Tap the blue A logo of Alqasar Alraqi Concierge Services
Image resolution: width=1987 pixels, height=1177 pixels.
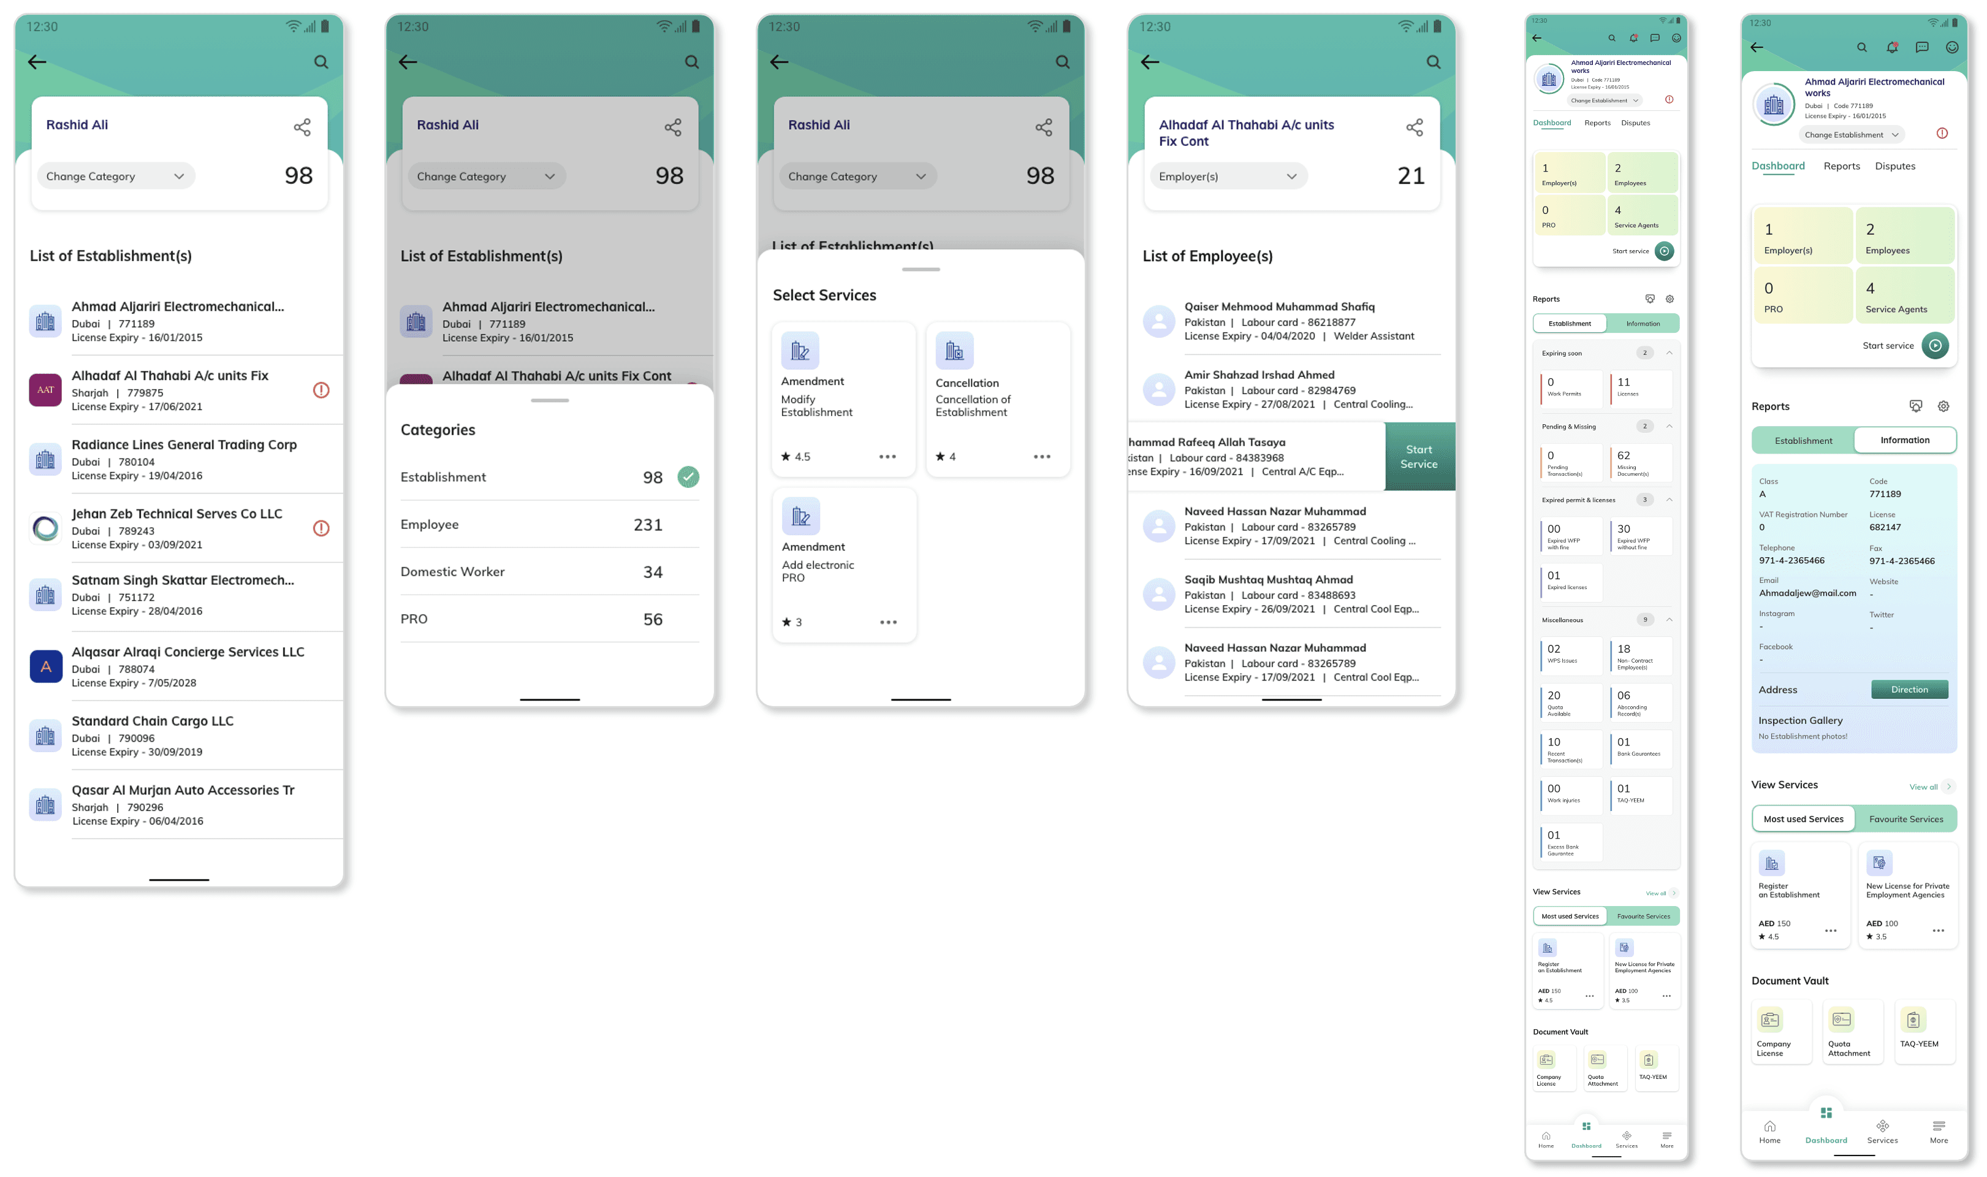[x=45, y=667]
